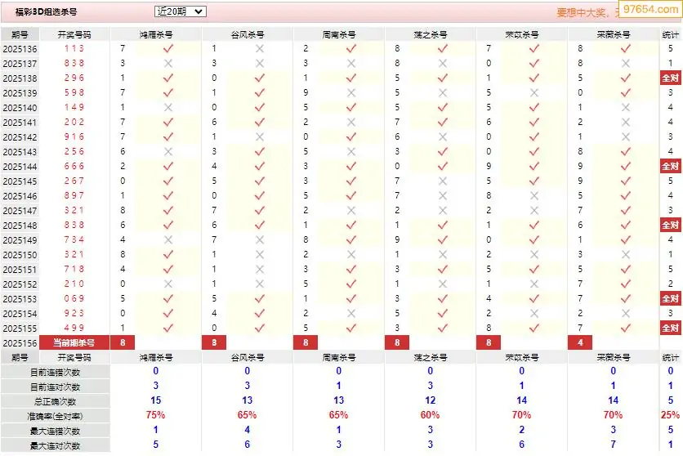Click 采薇杀号 check mark in row 2025138
The width and height of the screenshot is (683, 456).
[x=626, y=78]
